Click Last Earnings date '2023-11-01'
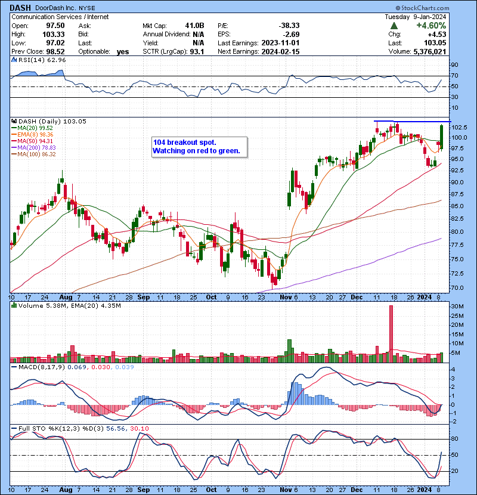477x495 pixels. (x=280, y=43)
